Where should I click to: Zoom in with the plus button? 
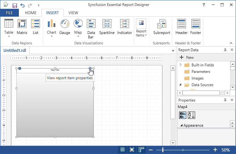215,150
